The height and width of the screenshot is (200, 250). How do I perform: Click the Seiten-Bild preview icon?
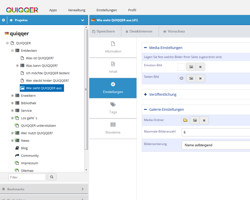pyautogui.click(x=181, y=78)
